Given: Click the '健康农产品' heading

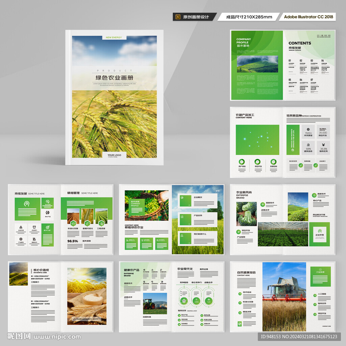Looking at the screenshot, I should [131, 270].
